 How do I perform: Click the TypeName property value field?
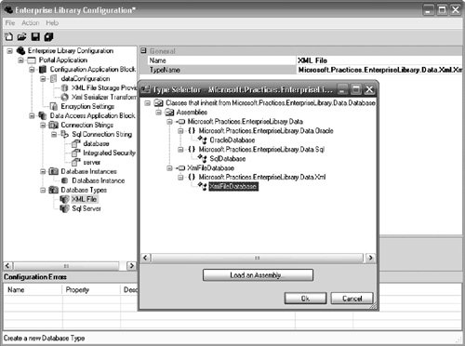[x=379, y=70]
